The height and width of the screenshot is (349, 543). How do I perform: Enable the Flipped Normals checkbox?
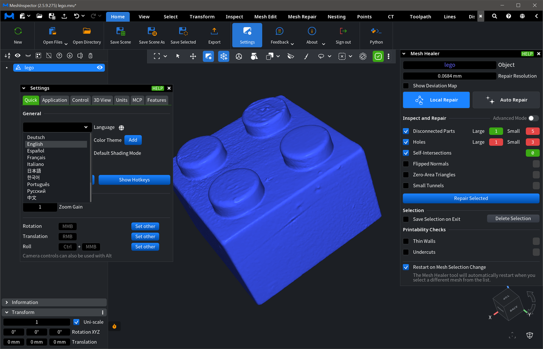point(406,164)
